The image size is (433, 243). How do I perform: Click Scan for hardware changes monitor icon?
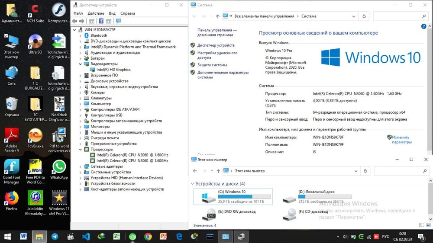[x=119, y=21]
